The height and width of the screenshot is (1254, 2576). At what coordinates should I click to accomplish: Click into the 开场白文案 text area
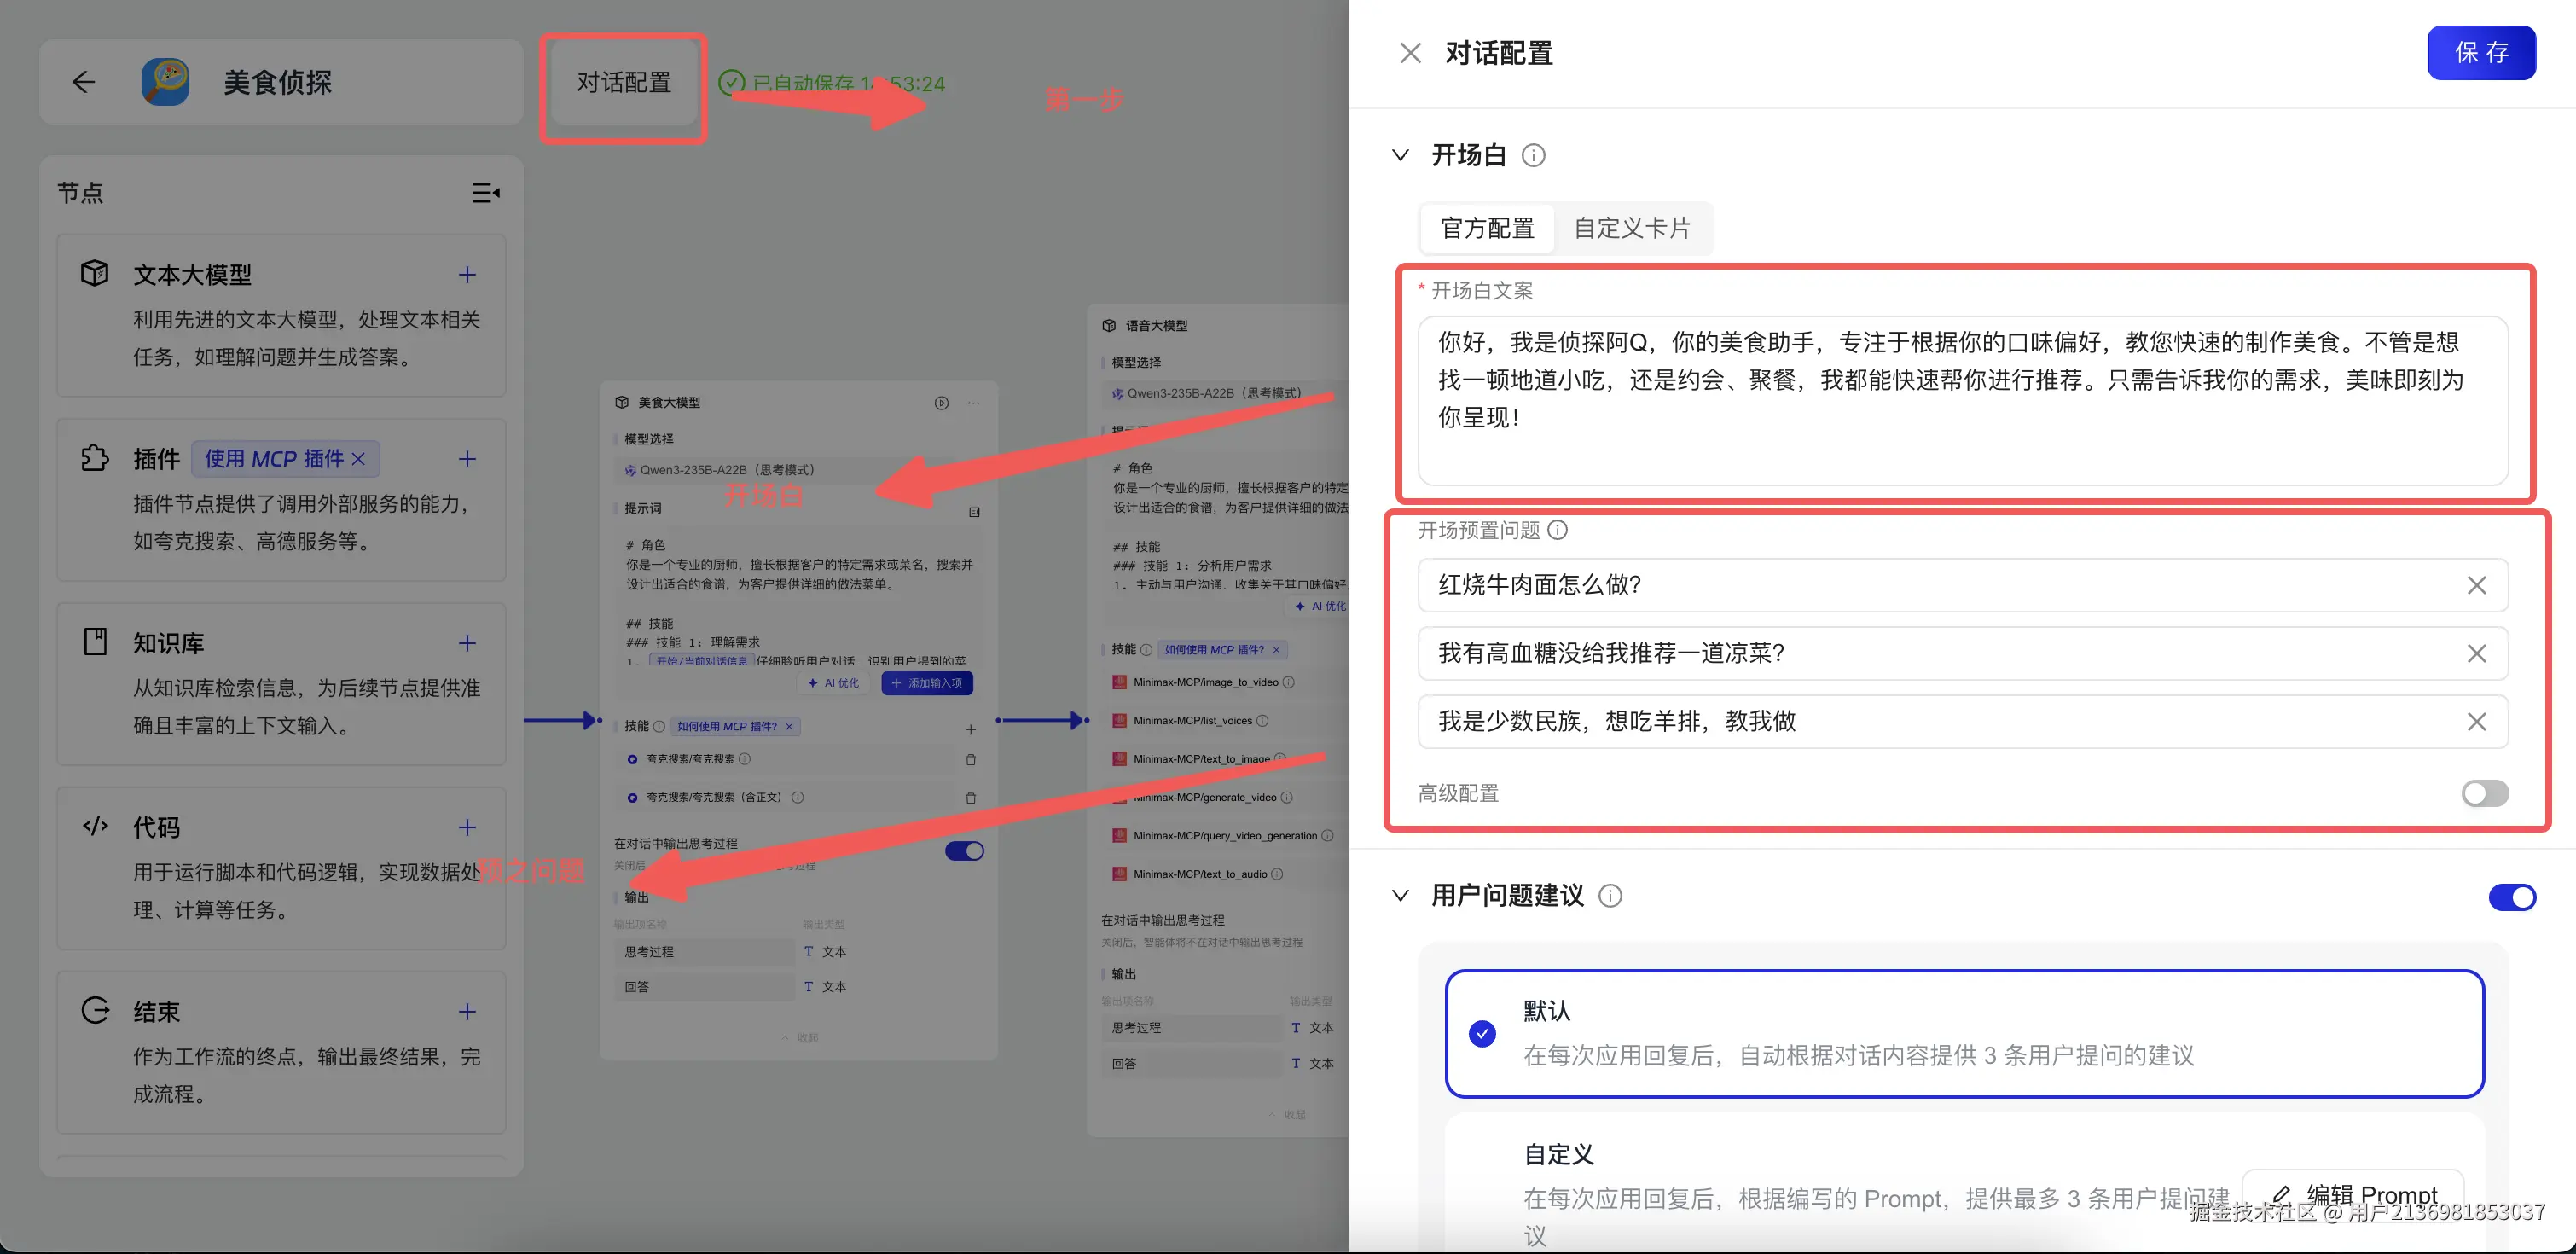pyautogui.click(x=1962, y=400)
